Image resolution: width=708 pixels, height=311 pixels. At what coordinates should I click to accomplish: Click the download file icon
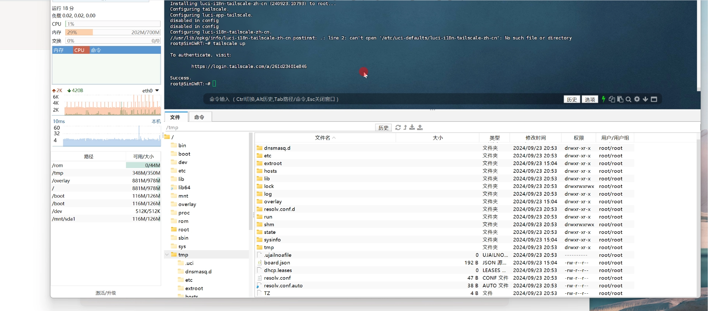point(412,127)
